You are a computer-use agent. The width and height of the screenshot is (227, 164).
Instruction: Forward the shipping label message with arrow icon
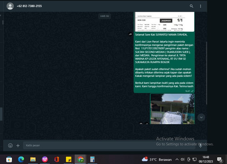tap(130, 34)
